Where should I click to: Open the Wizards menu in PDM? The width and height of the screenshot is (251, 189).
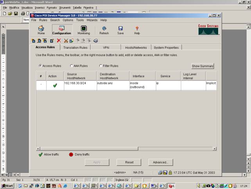tap(92, 20)
